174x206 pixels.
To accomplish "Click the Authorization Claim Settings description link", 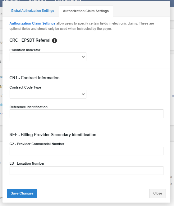I will pos(32,23).
